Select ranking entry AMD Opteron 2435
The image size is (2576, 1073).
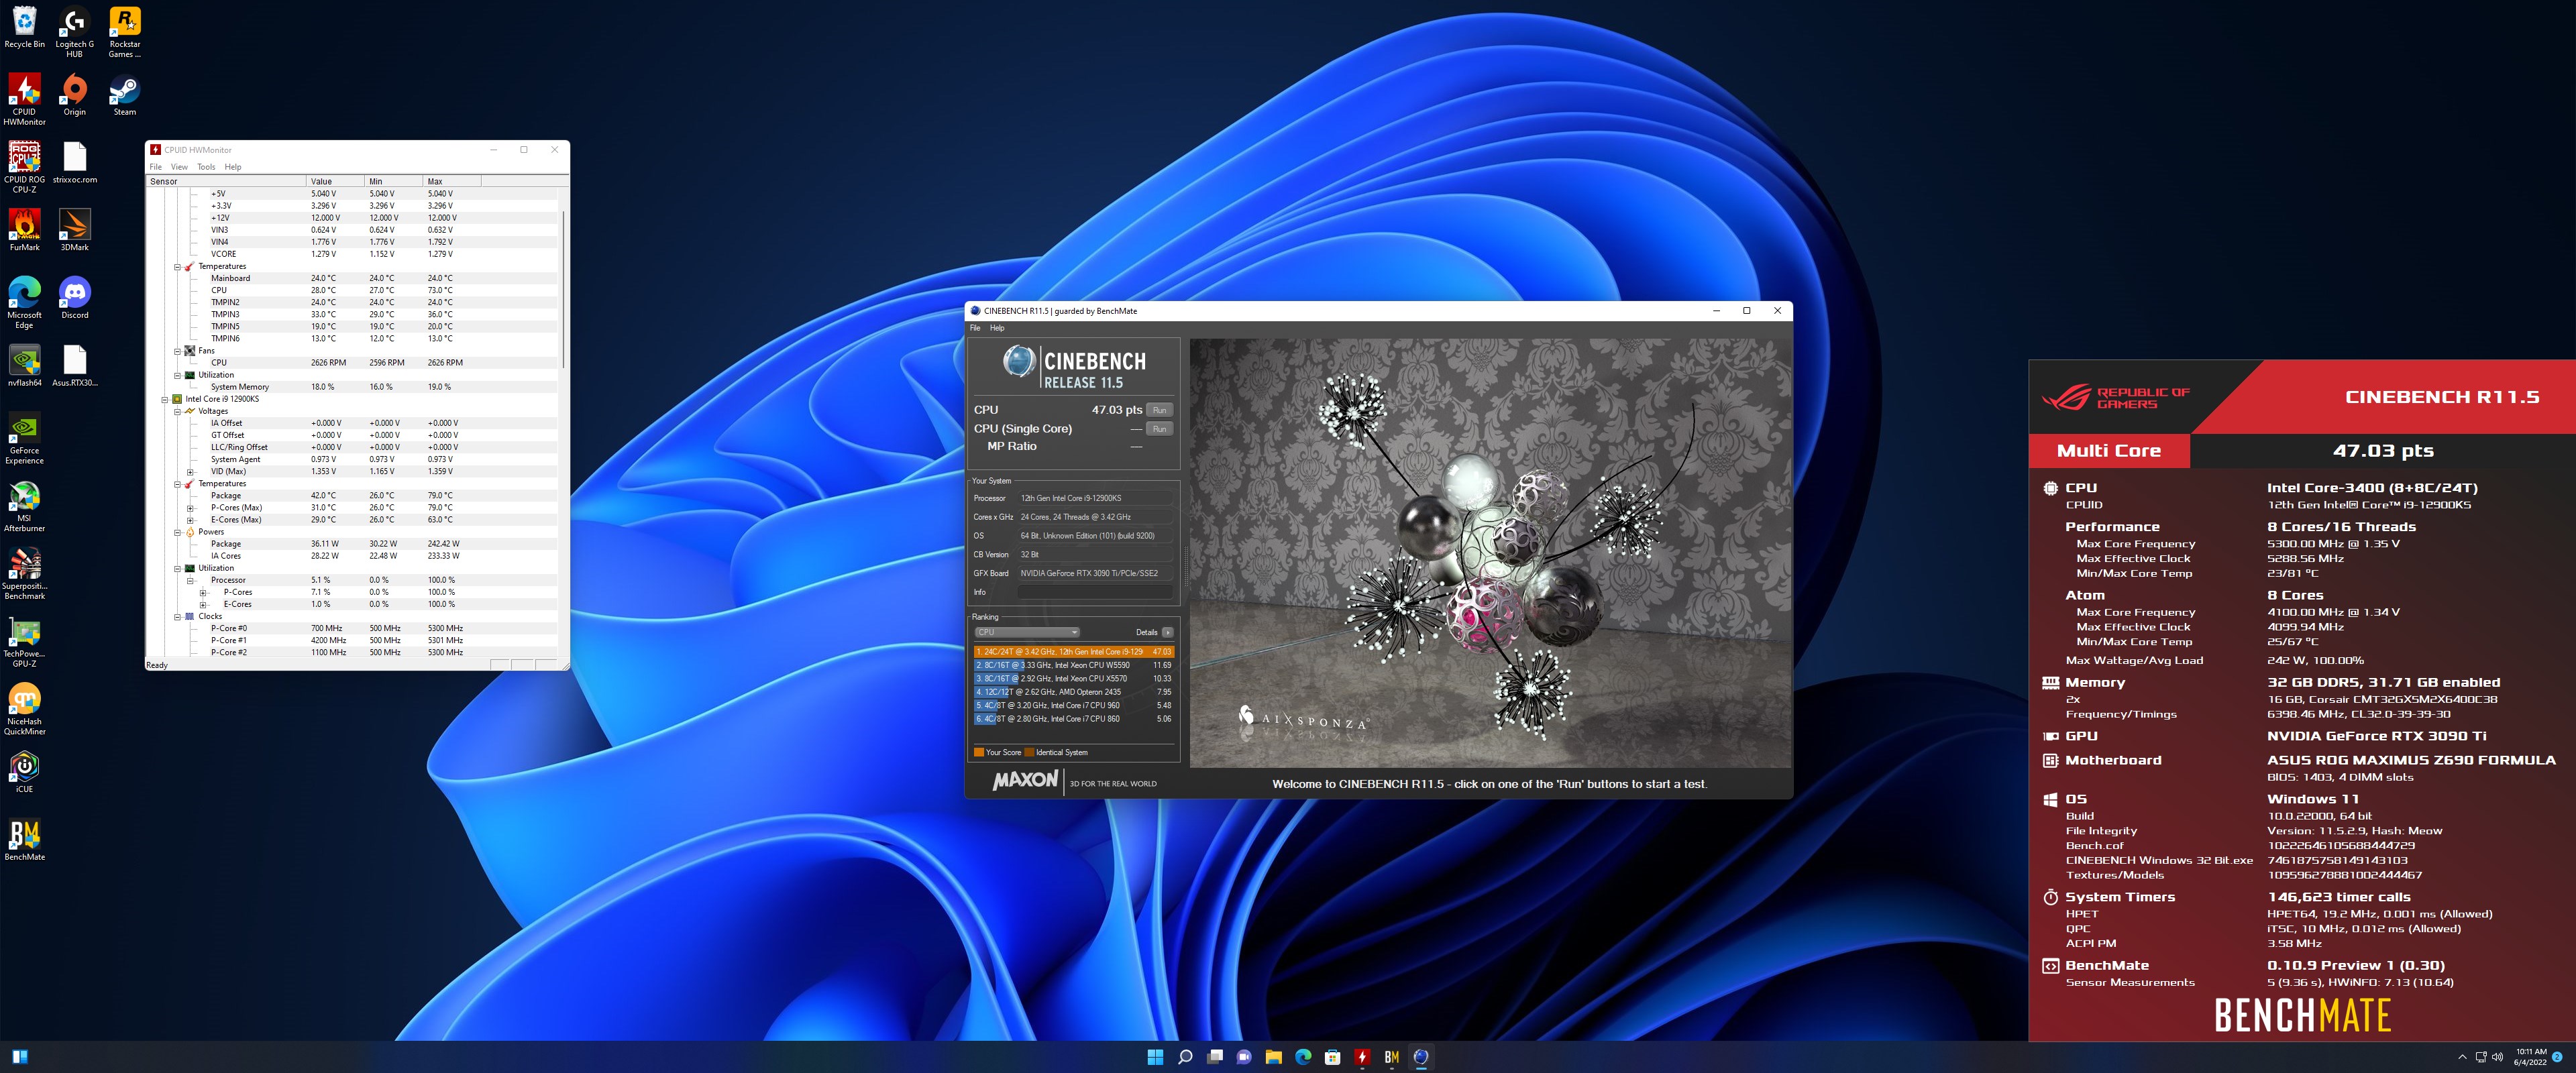coord(1074,692)
